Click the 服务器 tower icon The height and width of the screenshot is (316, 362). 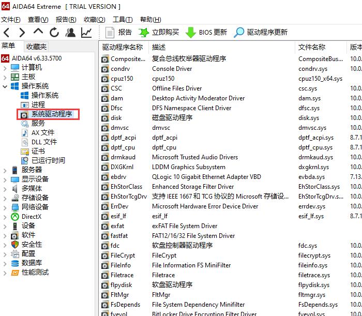[x=15, y=170]
